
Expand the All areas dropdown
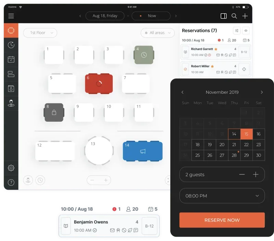(158, 33)
